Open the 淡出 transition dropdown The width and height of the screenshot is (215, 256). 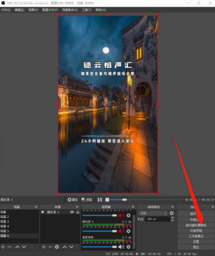(x=153, y=213)
